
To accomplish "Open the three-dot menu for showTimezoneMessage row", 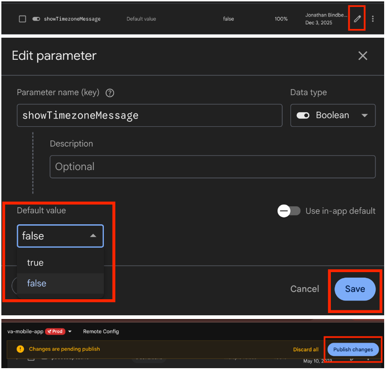I will (373, 19).
